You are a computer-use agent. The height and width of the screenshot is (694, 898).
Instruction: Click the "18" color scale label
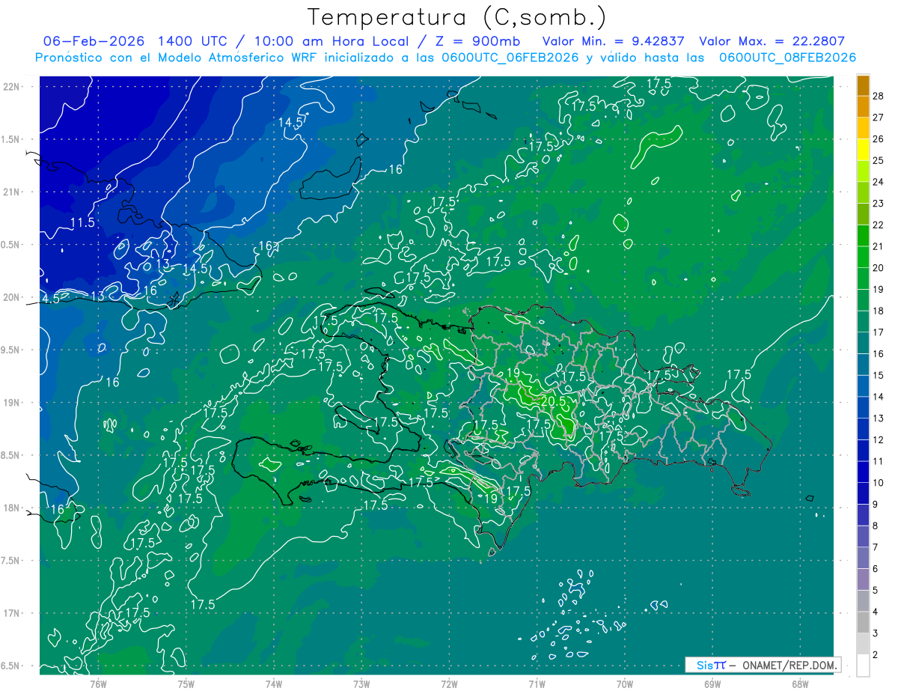point(879,311)
